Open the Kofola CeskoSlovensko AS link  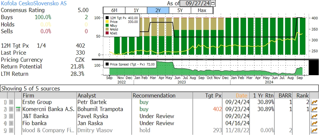tap(34, 3)
